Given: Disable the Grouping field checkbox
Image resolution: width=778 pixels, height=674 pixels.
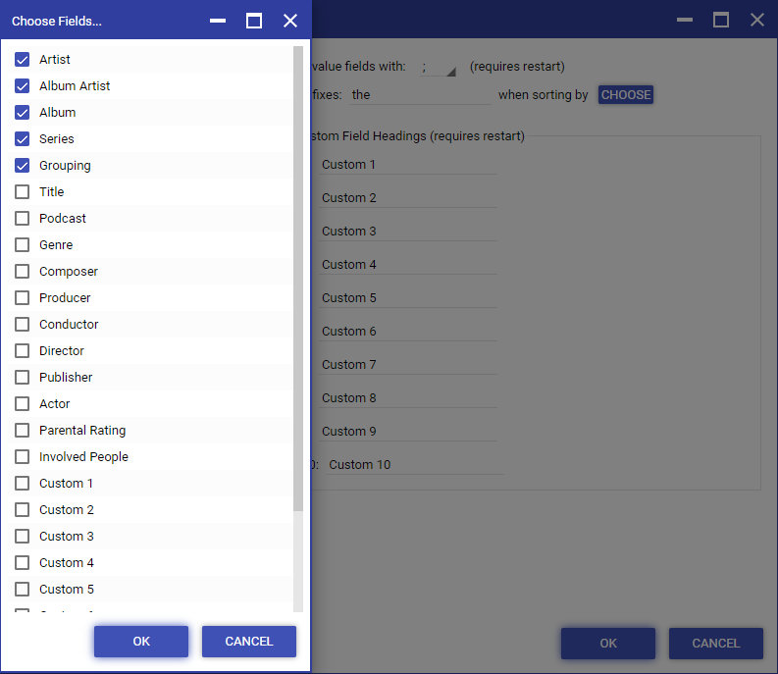Looking at the screenshot, I should click(23, 166).
